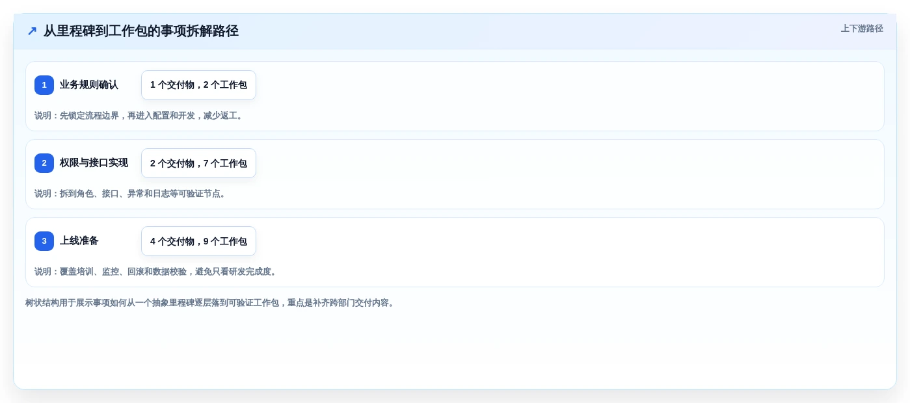The image size is (910, 403).
Task: Select step number 1 badge
Action: point(44,85)
